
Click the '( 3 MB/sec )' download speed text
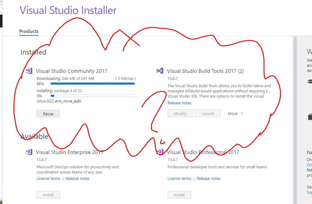[126, 78]
